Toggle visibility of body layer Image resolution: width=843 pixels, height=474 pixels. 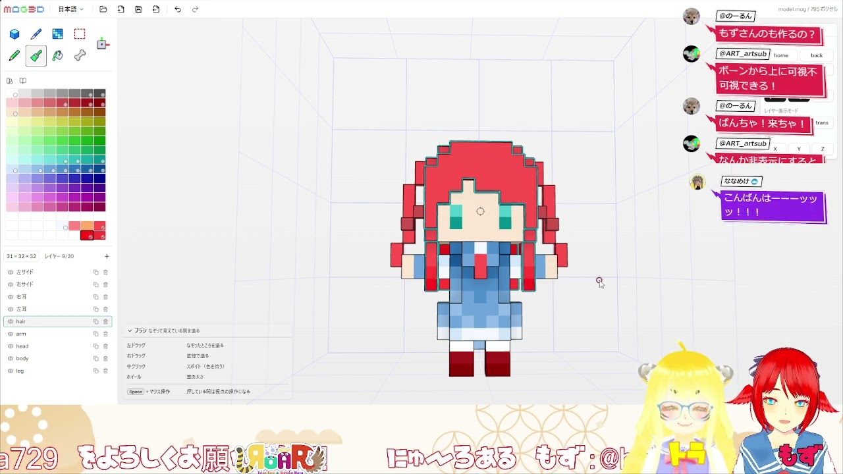(x=11, y=359)
